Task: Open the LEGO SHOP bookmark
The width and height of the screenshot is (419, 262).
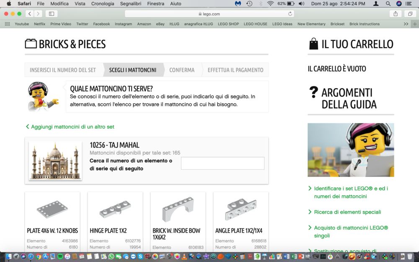Action: click(x=228, y=24)
